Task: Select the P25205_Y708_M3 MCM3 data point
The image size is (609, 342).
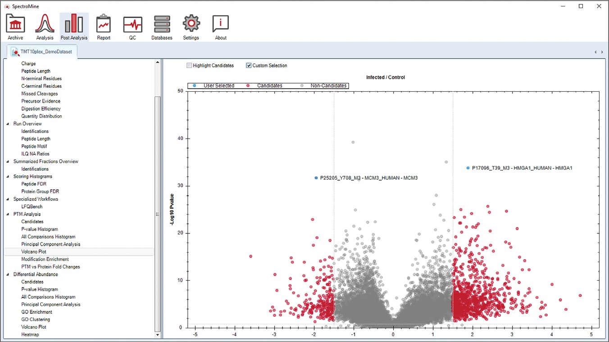Action: [x=316, y=178]
